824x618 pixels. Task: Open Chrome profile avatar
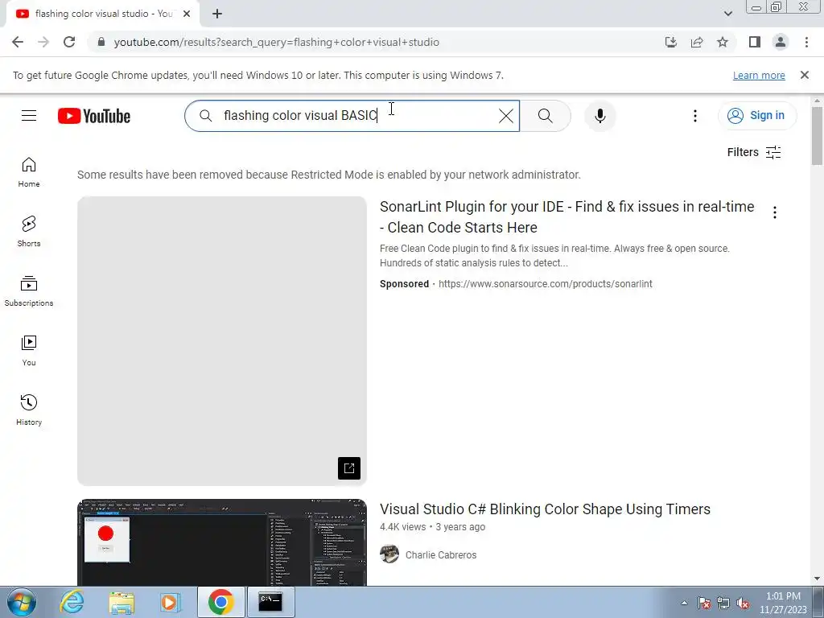click(x=781, y=42)
